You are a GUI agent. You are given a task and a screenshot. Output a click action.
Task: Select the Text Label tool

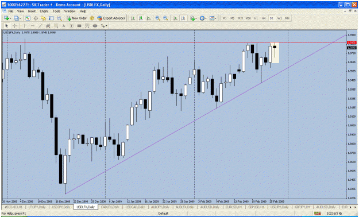coord(72,26)
